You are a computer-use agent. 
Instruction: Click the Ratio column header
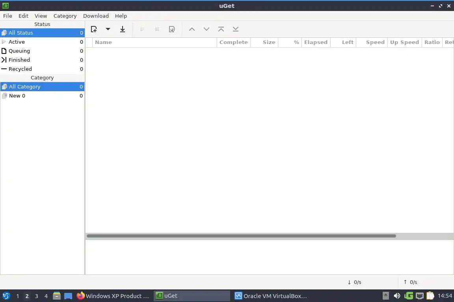tap(432, 42)
